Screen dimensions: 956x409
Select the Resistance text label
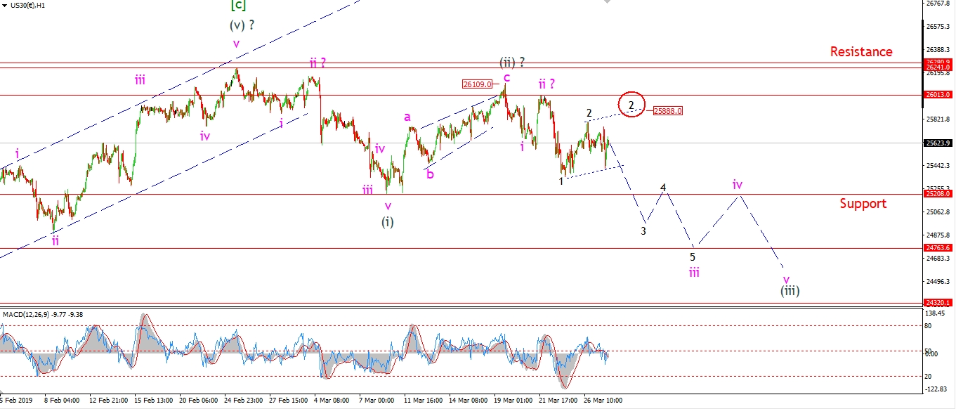tap(861, 51)
